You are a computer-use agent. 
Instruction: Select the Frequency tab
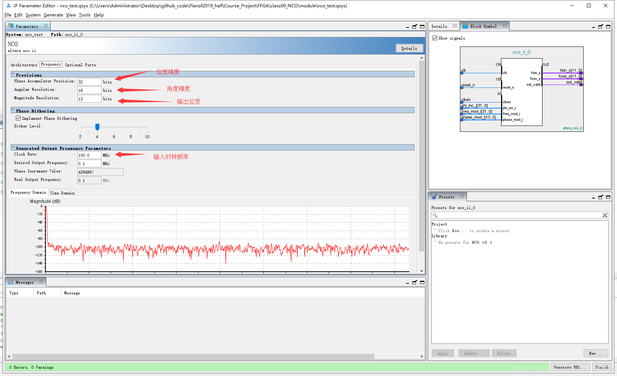pos(51,64)
